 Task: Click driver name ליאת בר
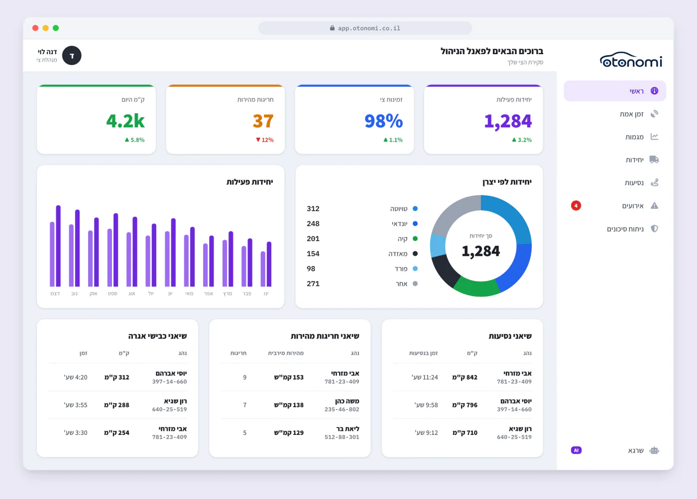point(348,429)
